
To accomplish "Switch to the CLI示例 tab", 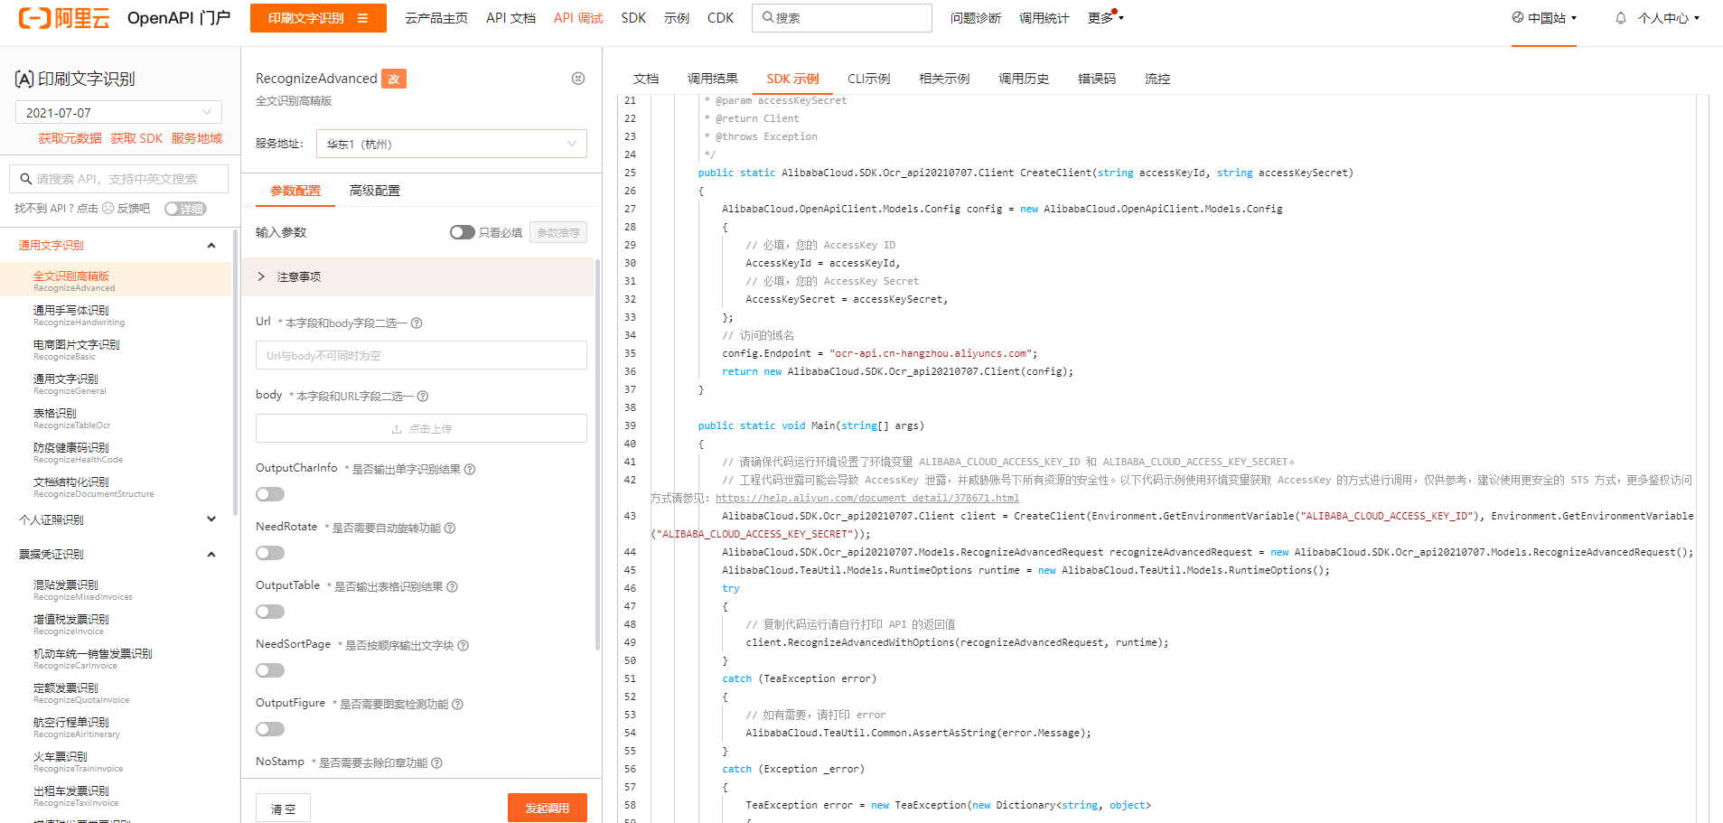I will (869, 79).
